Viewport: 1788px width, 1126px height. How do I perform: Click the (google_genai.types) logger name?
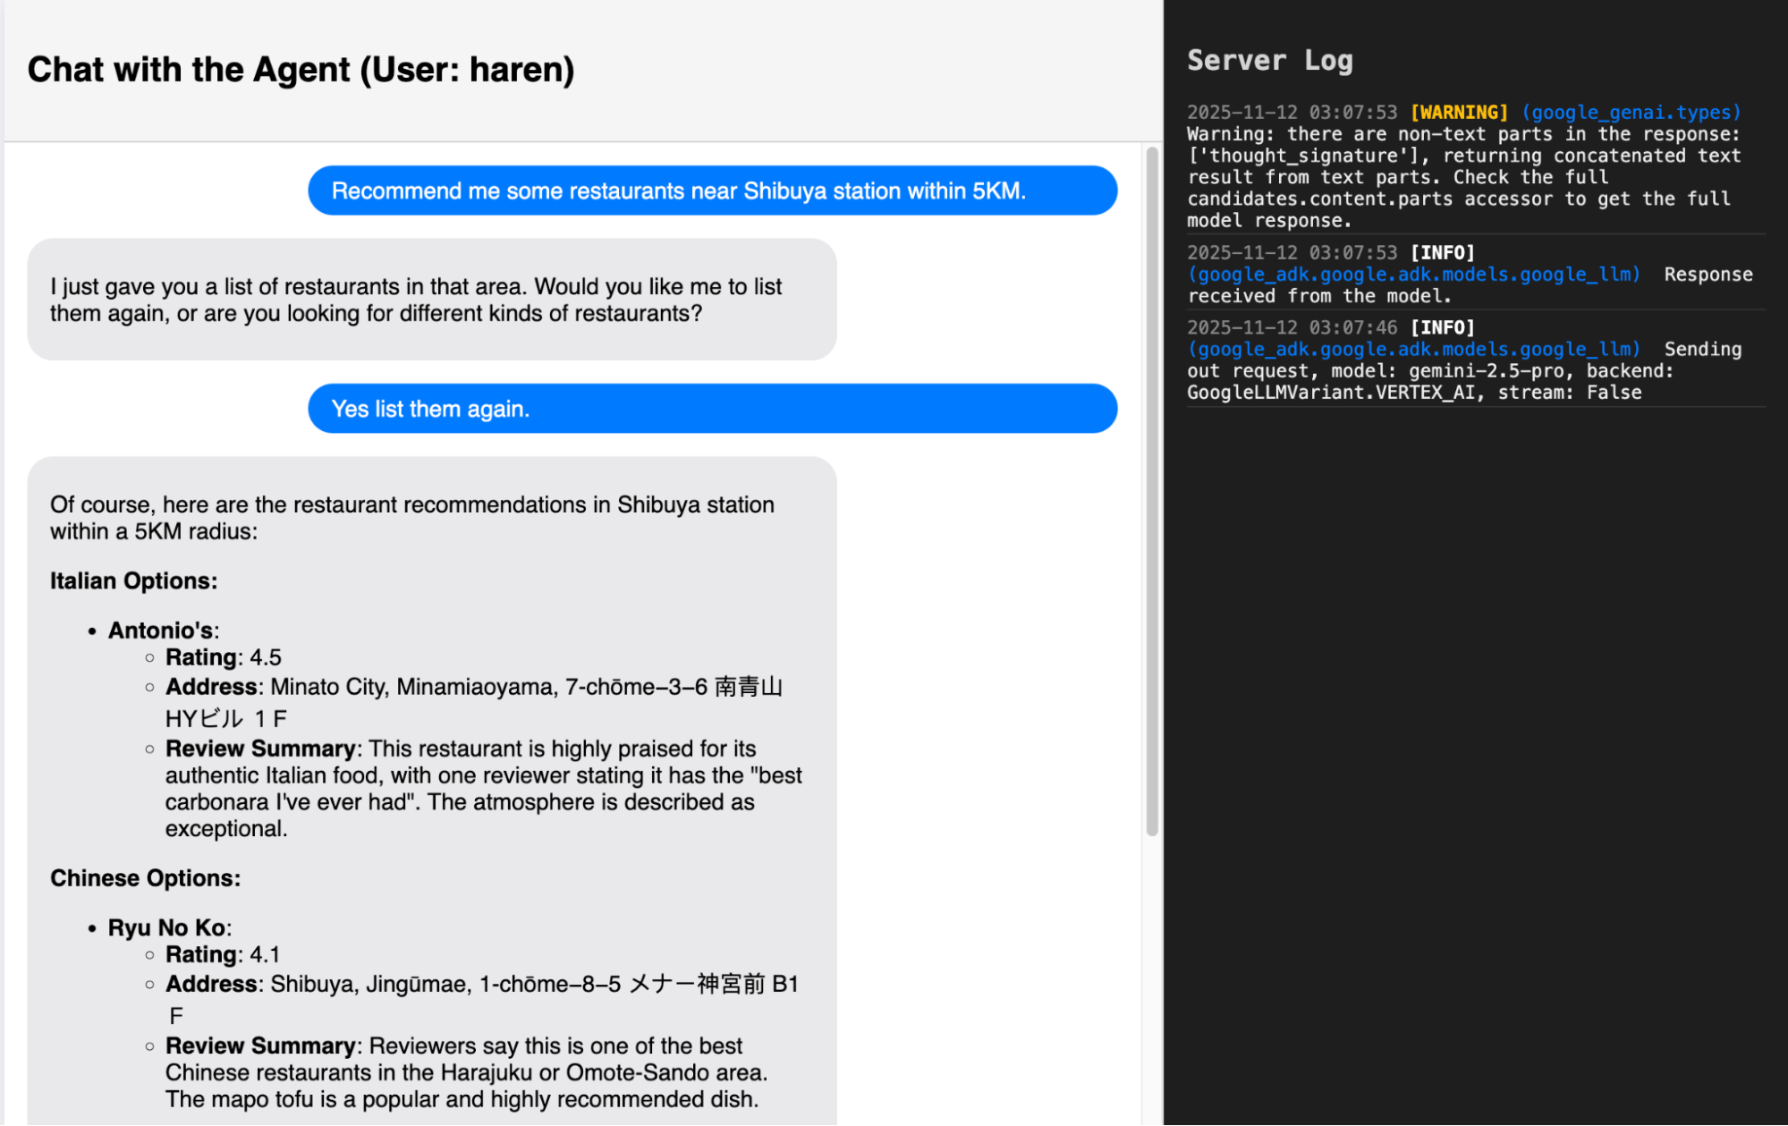click(x=1631, y=113)
